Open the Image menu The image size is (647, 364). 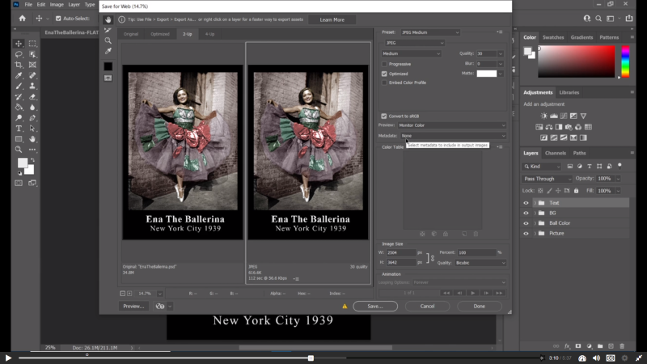click(x=57, y=5)
